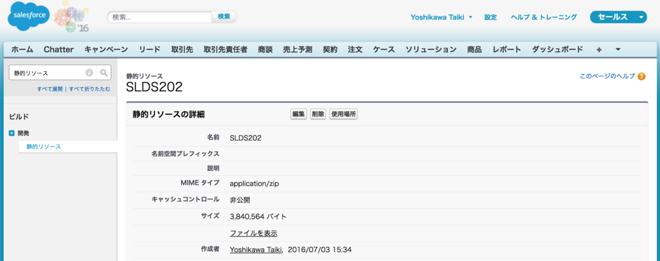
Task: Click the application/zip MIME value
Action: 255,183
